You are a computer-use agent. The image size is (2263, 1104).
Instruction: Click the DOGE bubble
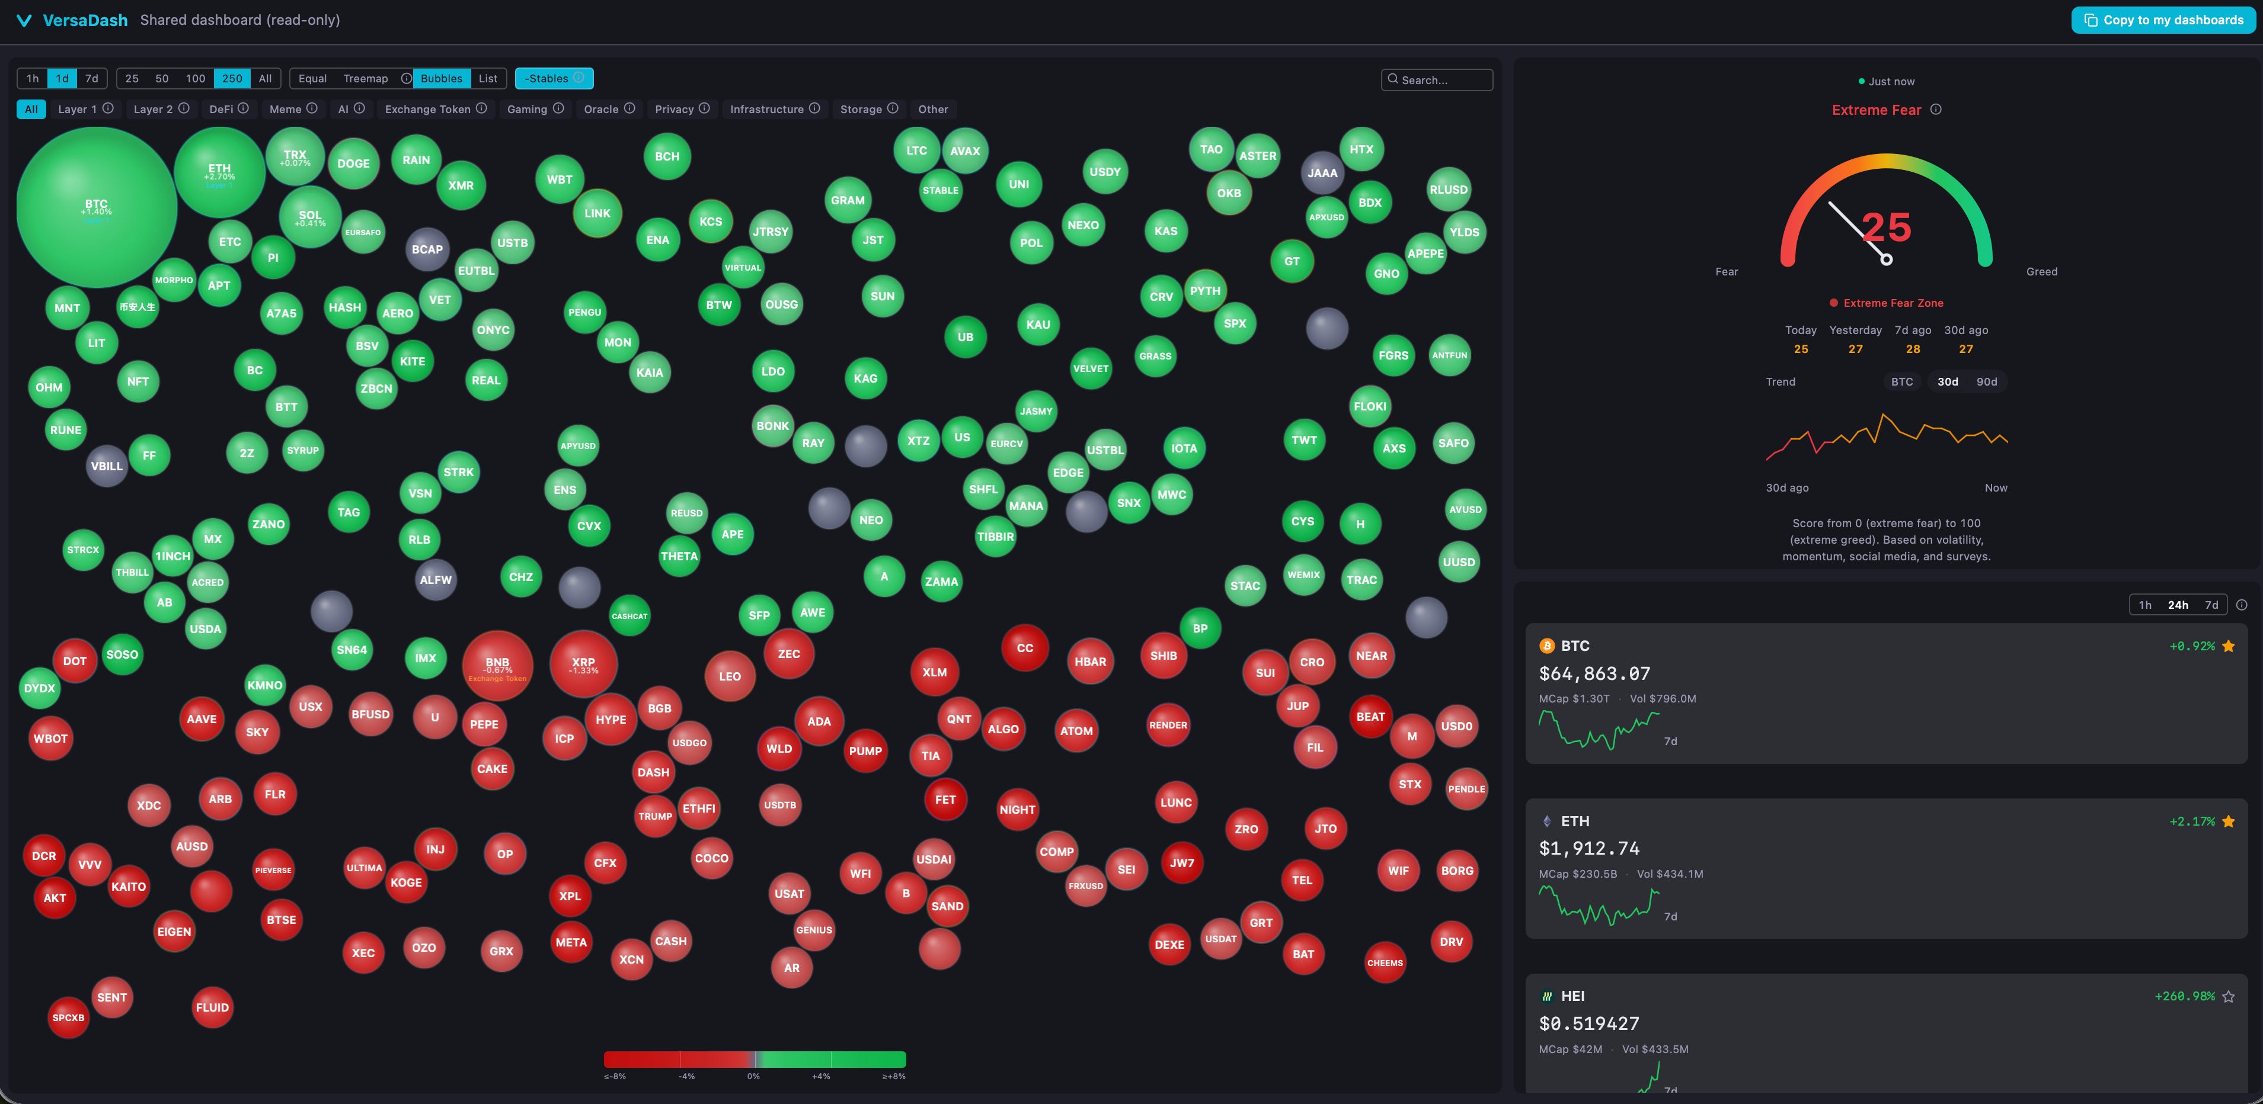[353, 163]
